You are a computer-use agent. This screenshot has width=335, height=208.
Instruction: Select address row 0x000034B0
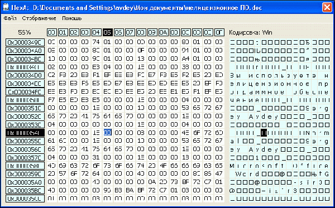[25, 59]
